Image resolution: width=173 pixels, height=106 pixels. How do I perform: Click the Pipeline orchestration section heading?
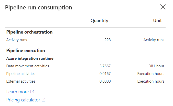coord(29,32)
